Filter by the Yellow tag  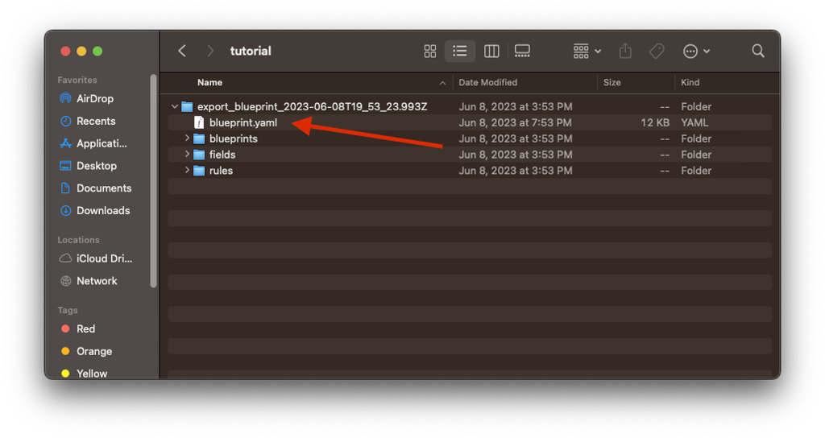click(x=92, y=374)
